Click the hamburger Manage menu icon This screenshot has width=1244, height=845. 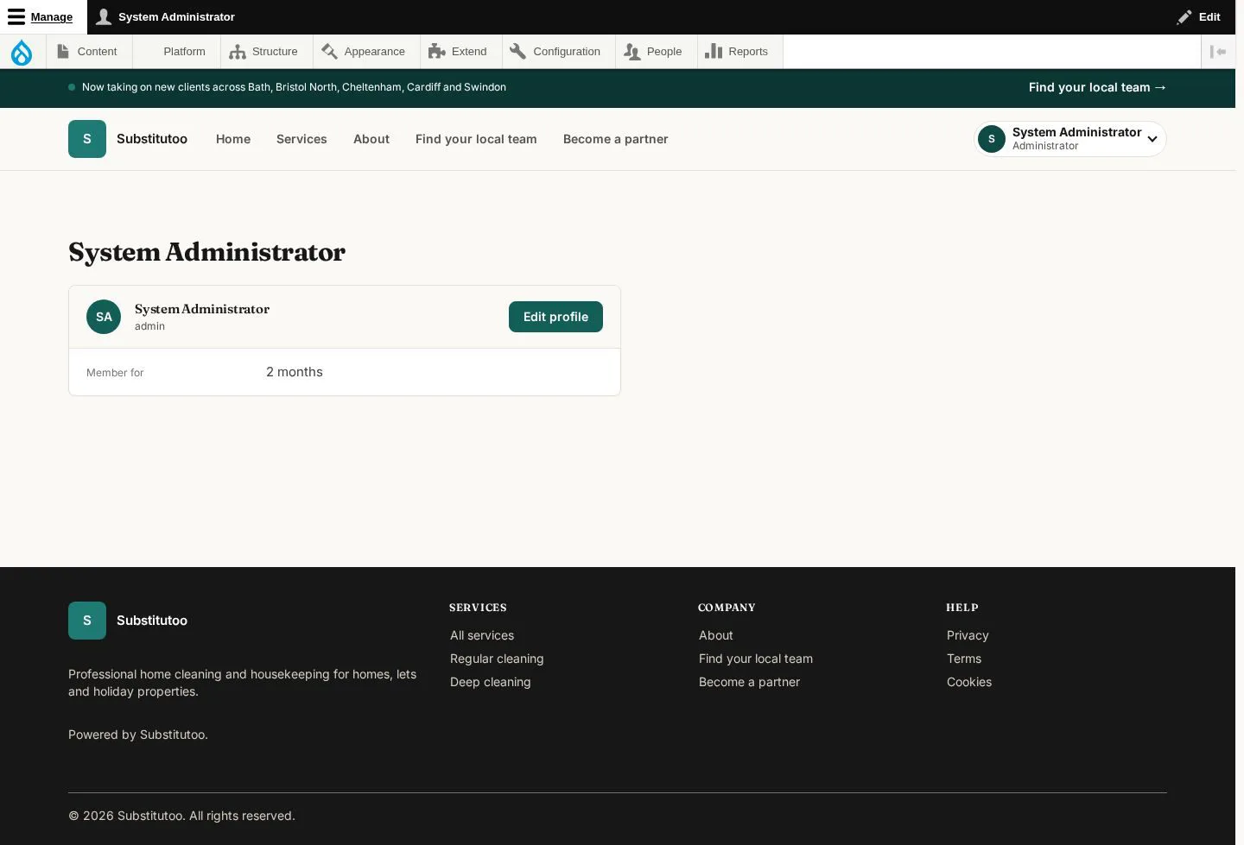[16, 17]
